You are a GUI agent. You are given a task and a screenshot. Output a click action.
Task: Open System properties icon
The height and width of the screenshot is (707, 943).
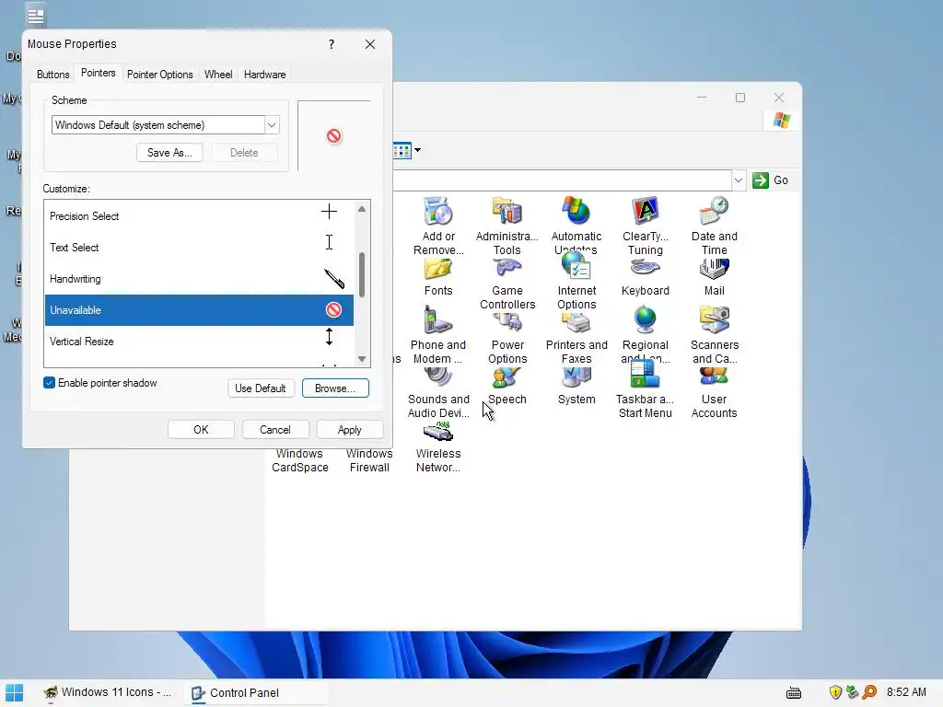pyautogui.click(x=576, y=377)
